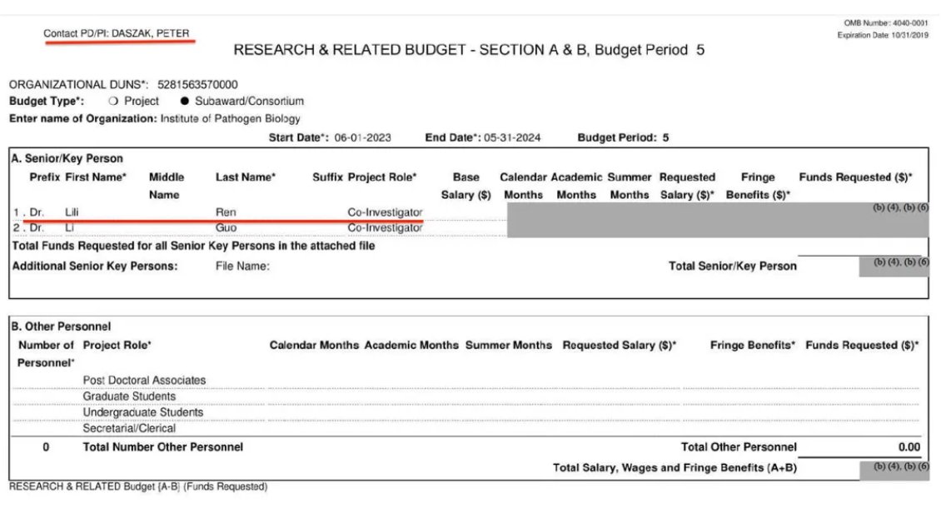Image resolution: width=946 pixels, height=508 pixels.
Task: Click last name Guo in row 2
Action: click(226, 227)
